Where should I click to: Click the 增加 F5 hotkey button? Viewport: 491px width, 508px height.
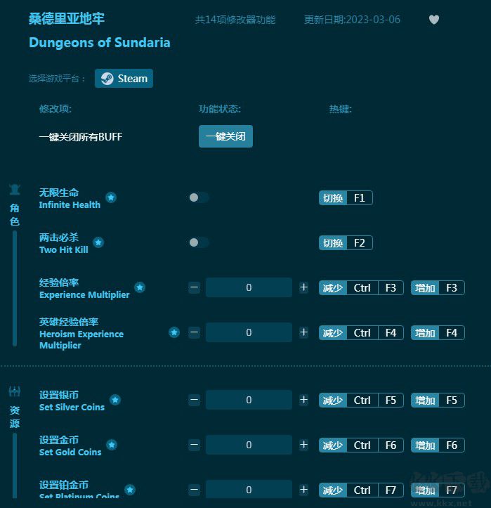[x=438, y=400]
